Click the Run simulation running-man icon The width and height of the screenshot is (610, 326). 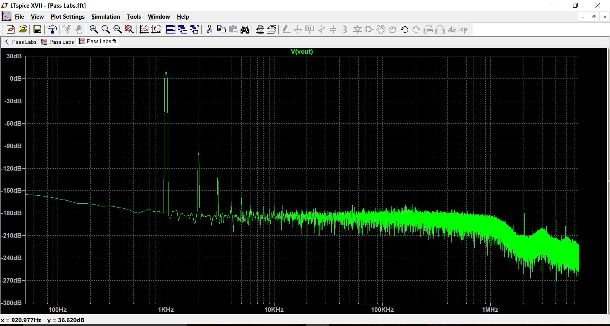(x=67, y=29)
